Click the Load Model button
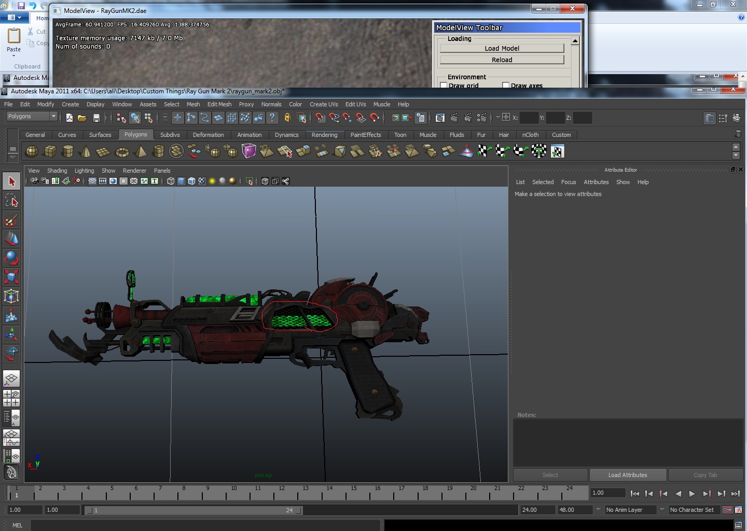The height and width of the screenshot is (531, 747). 502,48
